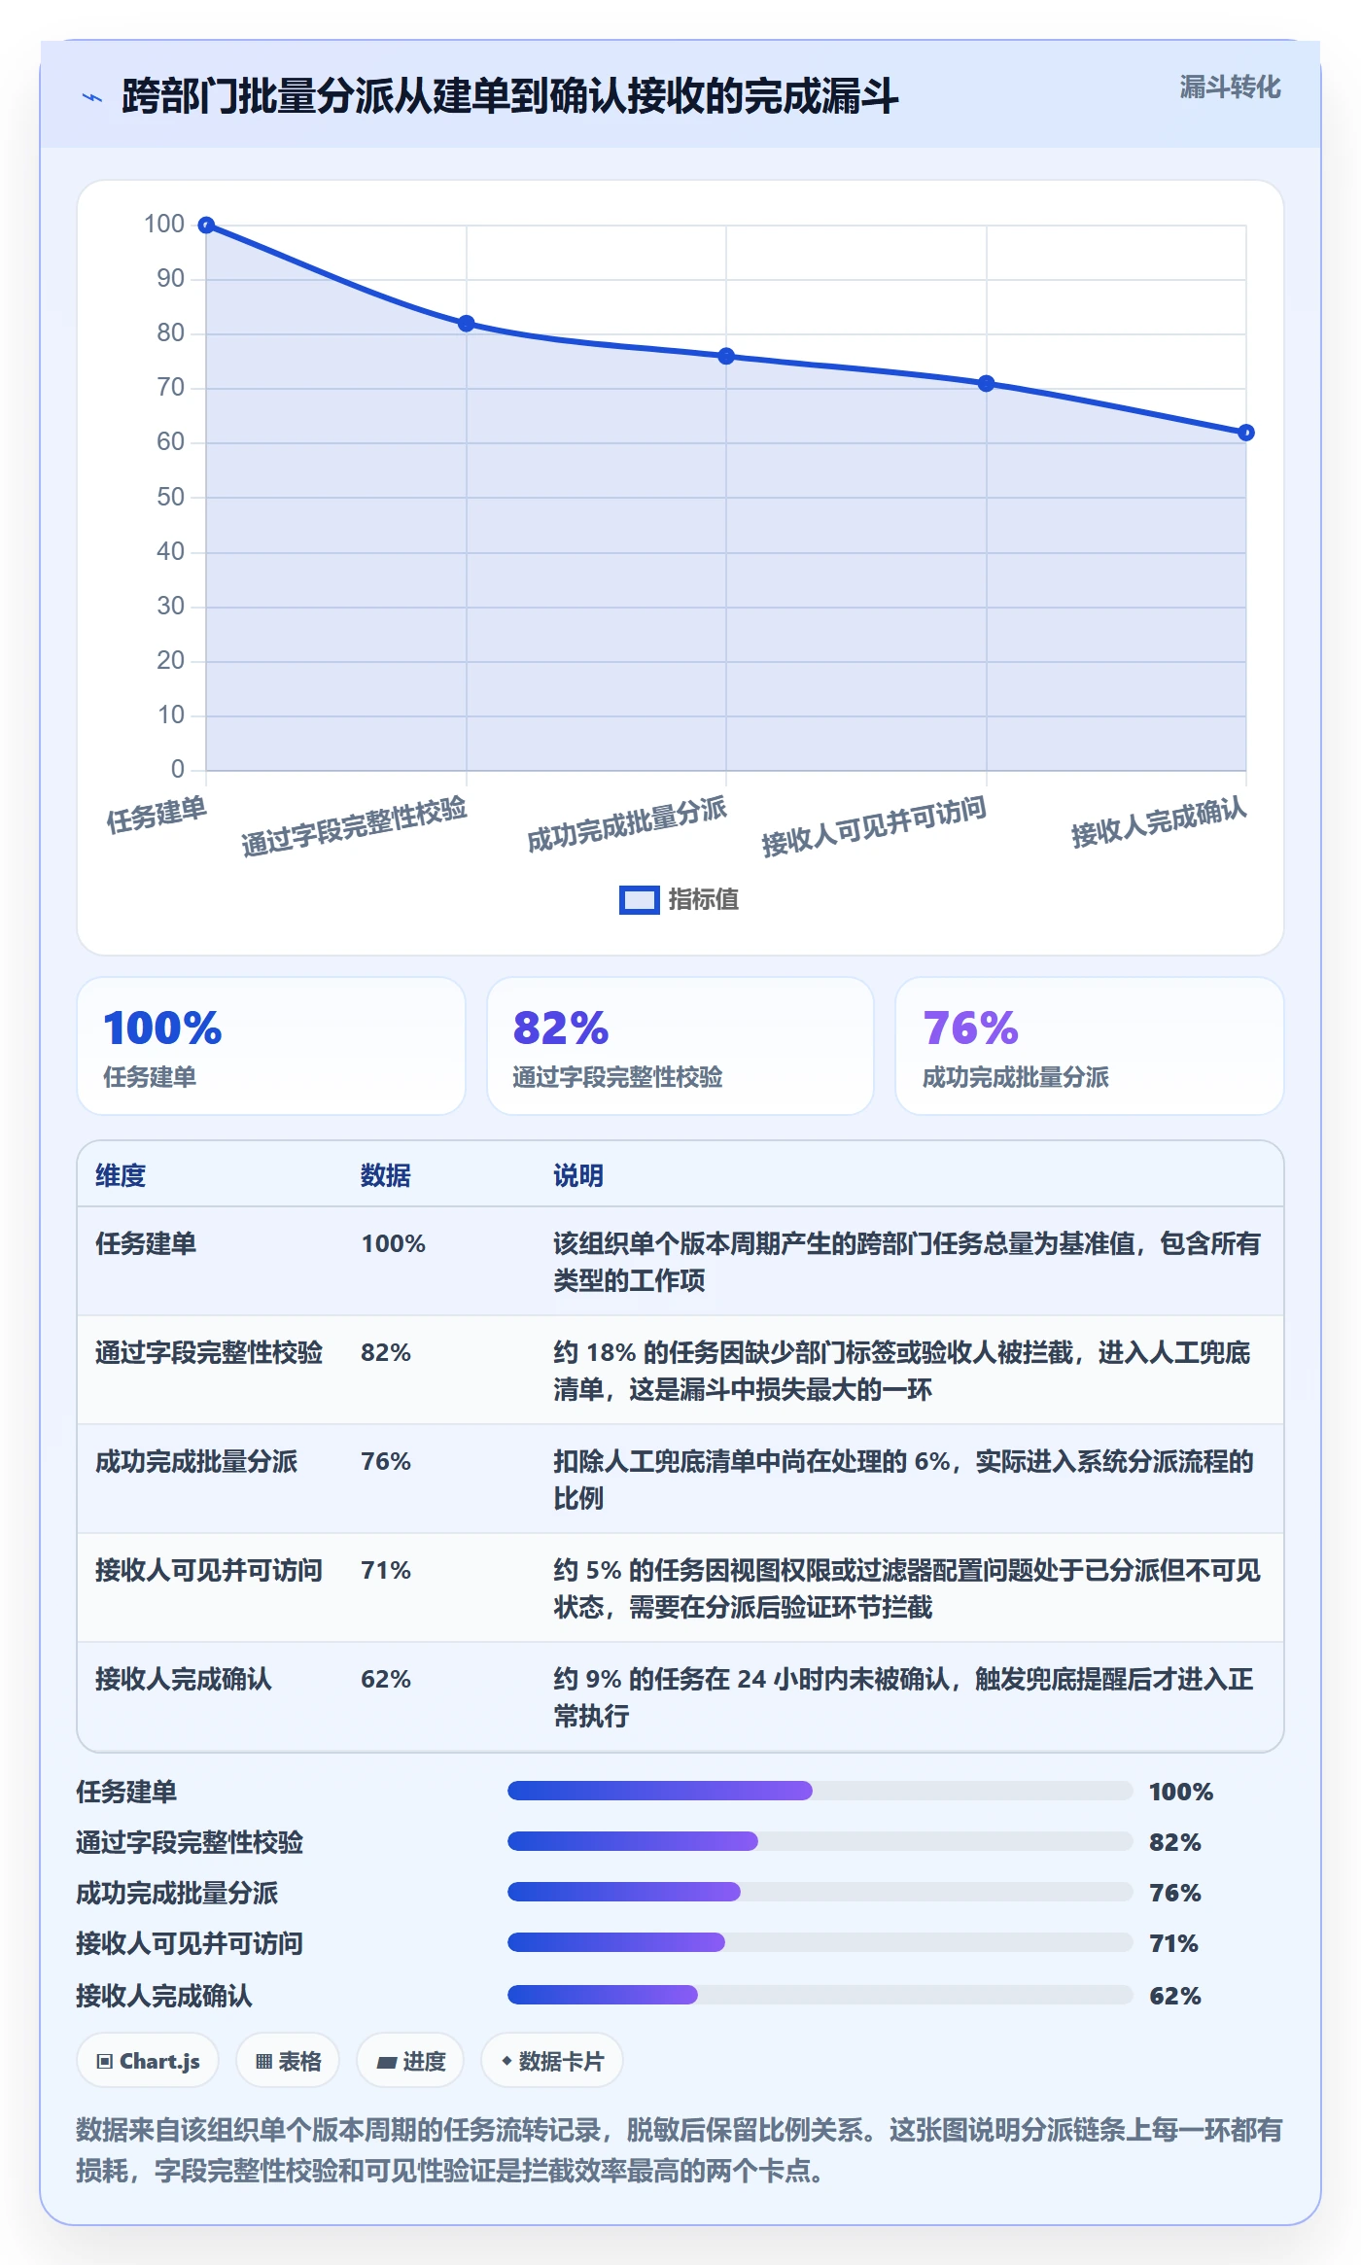The height and width of the screenshot is (2265, 1361).
Task: Click the 接收人完成确认 label on the chart x-axis
Action: pos(1159,822)
